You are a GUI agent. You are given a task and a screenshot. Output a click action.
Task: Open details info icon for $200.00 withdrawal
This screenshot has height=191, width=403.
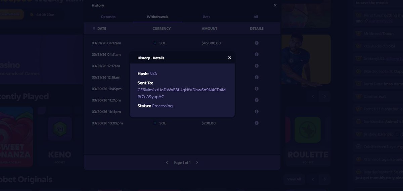(257, 123)
